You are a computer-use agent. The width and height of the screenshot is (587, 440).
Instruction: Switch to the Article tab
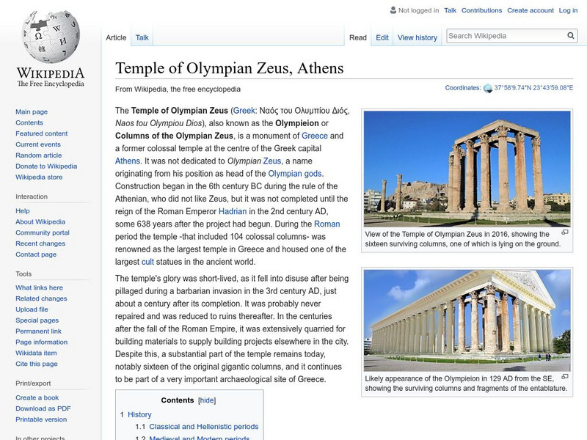coord(116,37)
